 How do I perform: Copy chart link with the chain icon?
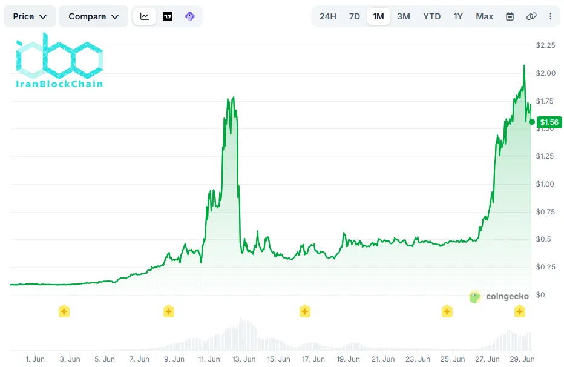tap(531, 16)
